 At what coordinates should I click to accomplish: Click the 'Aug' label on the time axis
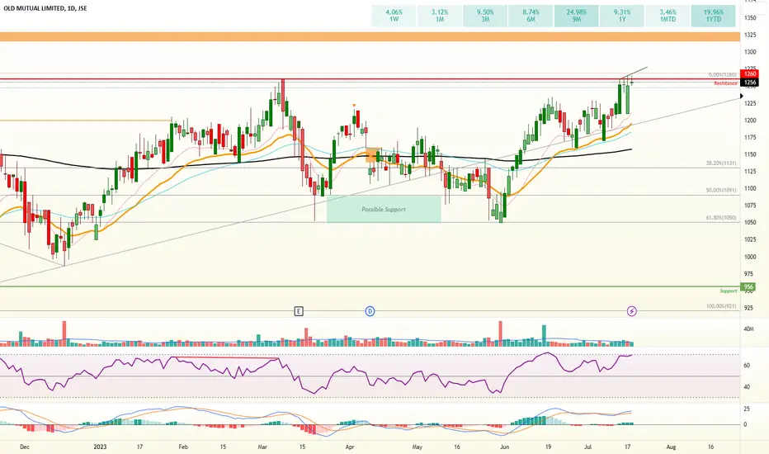pyautogui.click(x=671, y=447)
